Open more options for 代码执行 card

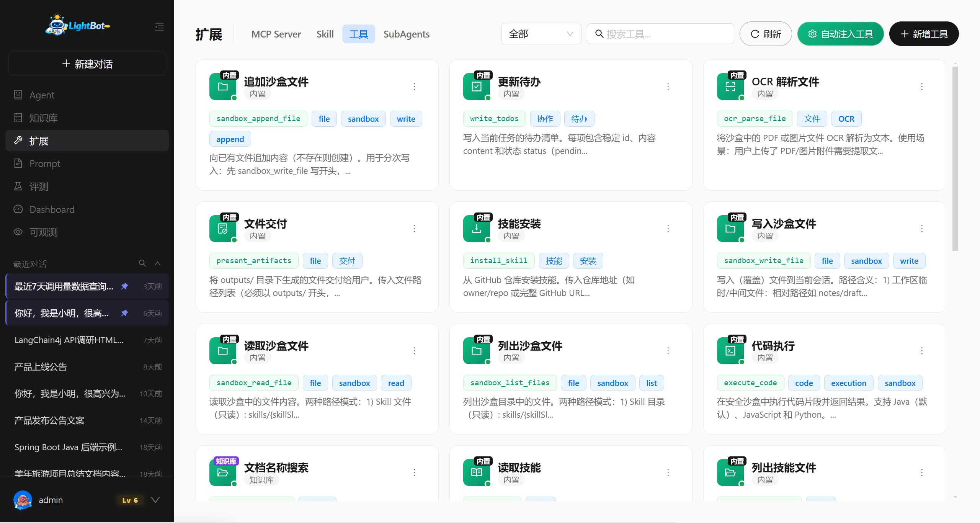(x=922, y=351)
